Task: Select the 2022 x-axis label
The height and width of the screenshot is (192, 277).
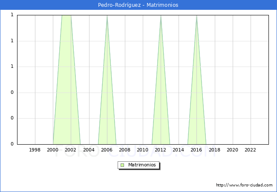Action: coord(250,150)
